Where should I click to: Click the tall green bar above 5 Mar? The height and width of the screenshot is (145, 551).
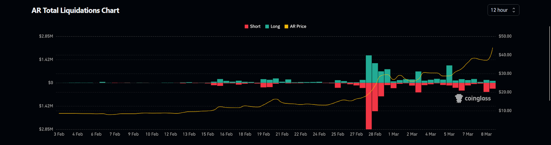tap(449, 74)
